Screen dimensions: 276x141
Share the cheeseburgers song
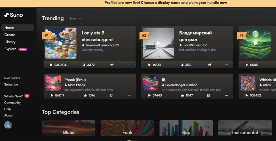click(x=112, y=65)
